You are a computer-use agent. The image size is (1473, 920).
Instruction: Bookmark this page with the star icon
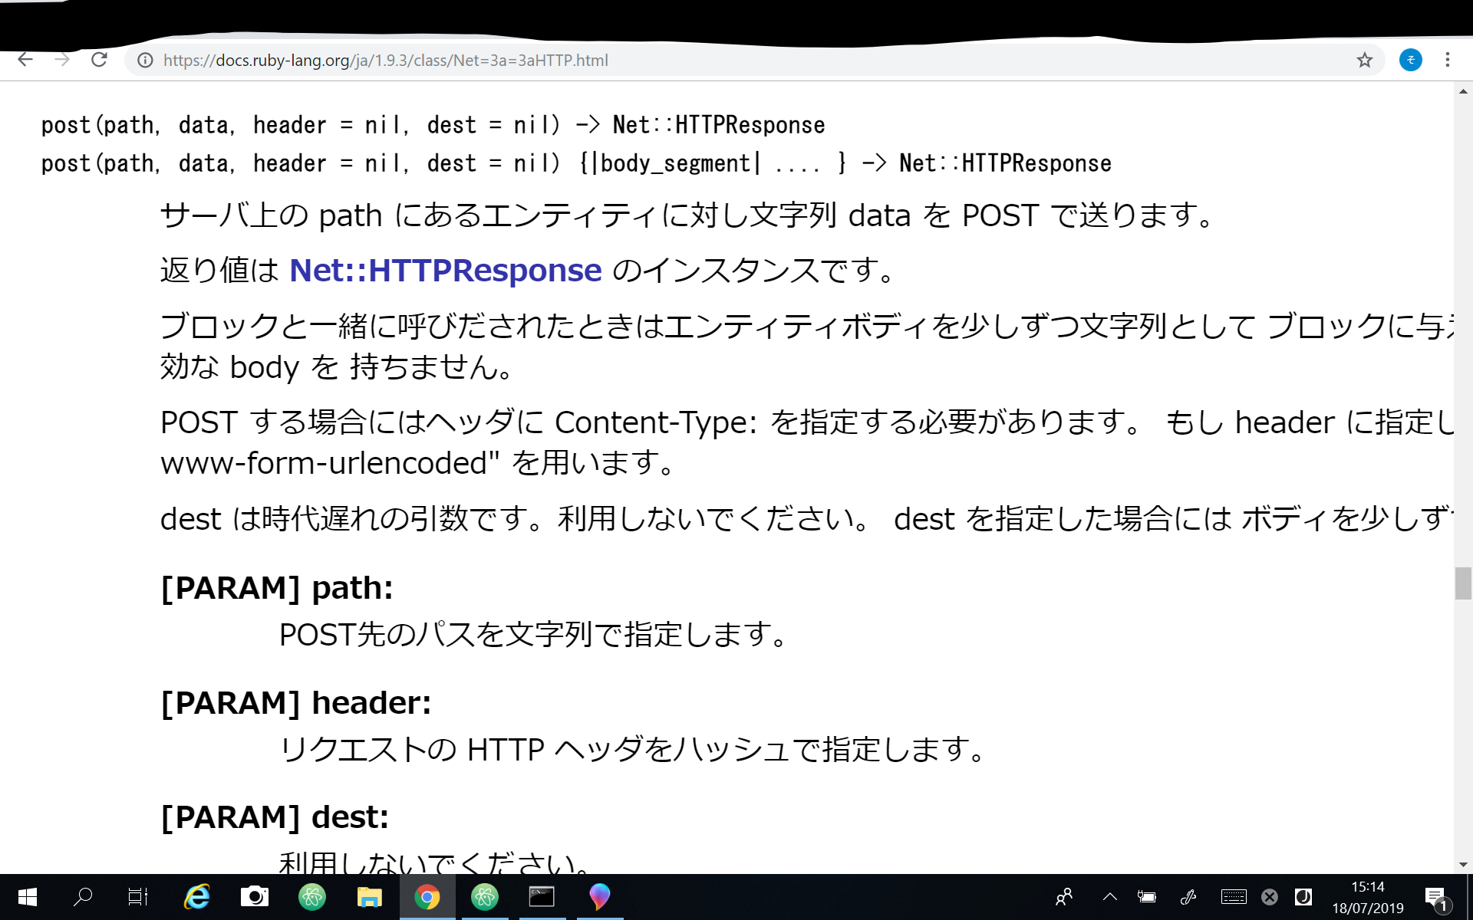[1364, 60]
